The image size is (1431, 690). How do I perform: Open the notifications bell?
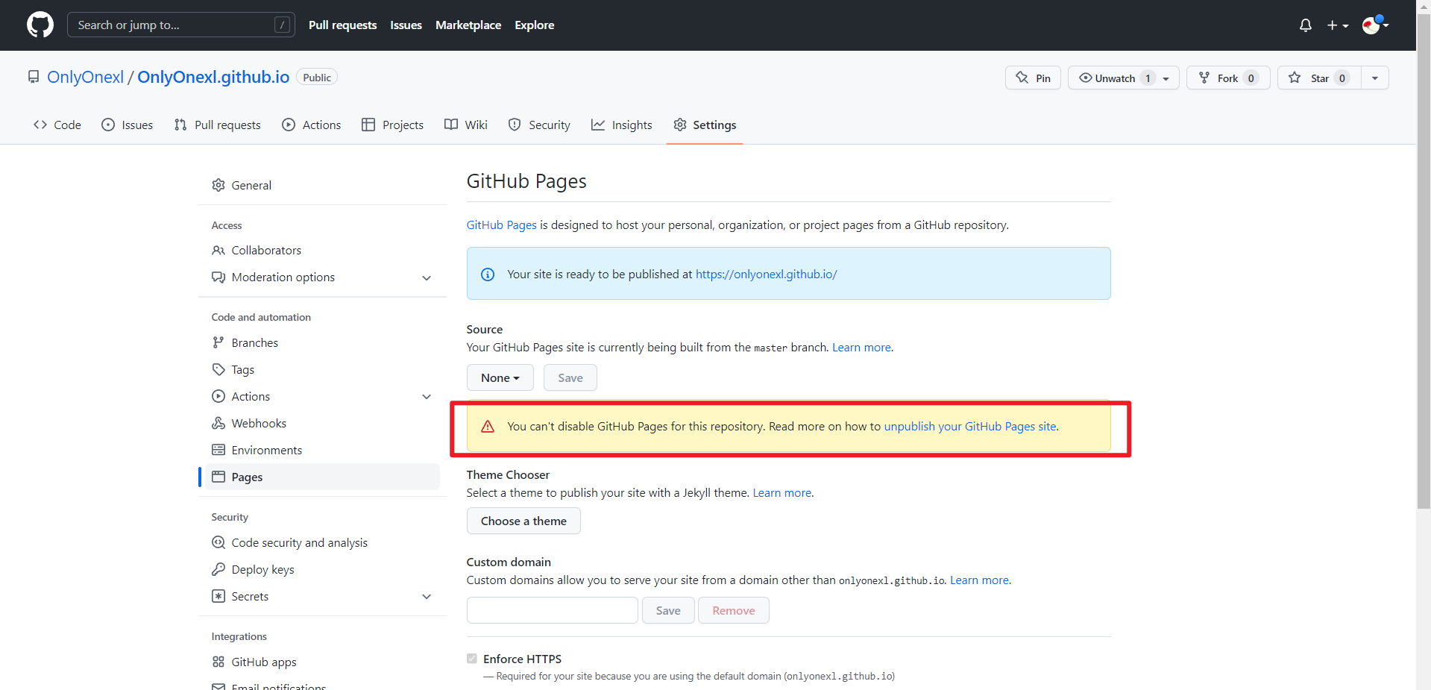(1305, 25)
